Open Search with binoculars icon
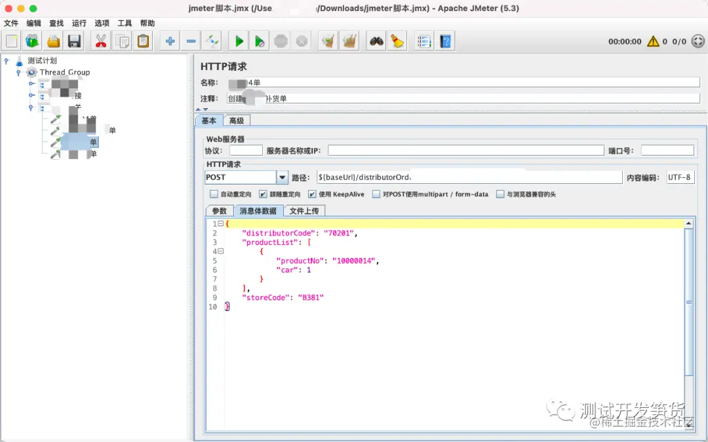708x442 pixels. pos(376,41)
